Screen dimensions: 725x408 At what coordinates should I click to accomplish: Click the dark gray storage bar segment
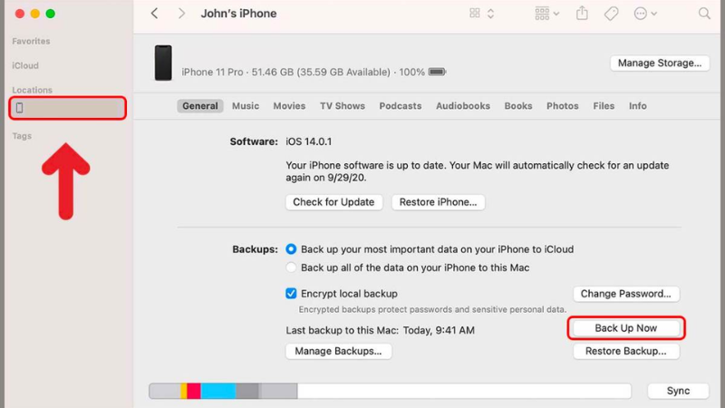[x=247, y=391]
